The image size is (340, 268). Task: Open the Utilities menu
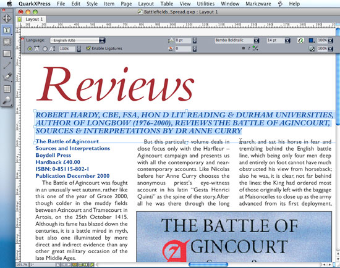(206, 4)
